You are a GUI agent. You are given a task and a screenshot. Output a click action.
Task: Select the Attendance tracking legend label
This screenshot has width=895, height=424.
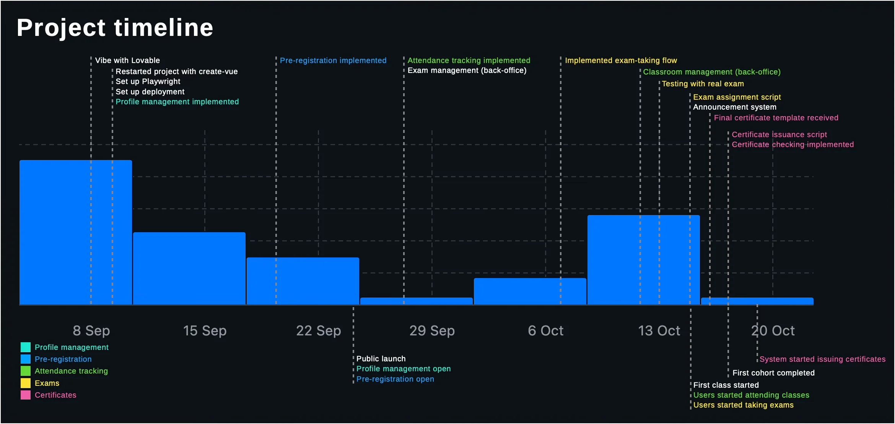pyautogui.click(x=71, y=371)
